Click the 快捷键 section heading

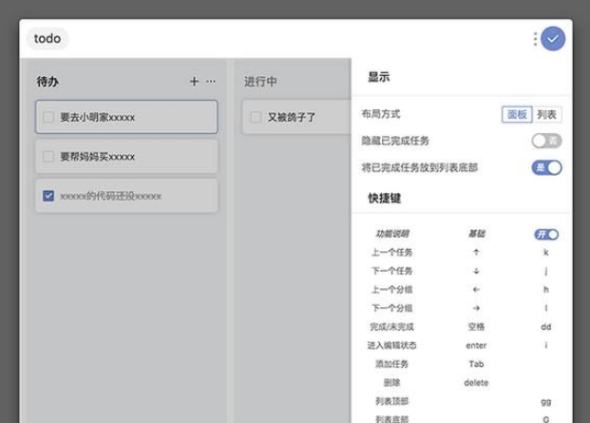[x=384, y=198]
